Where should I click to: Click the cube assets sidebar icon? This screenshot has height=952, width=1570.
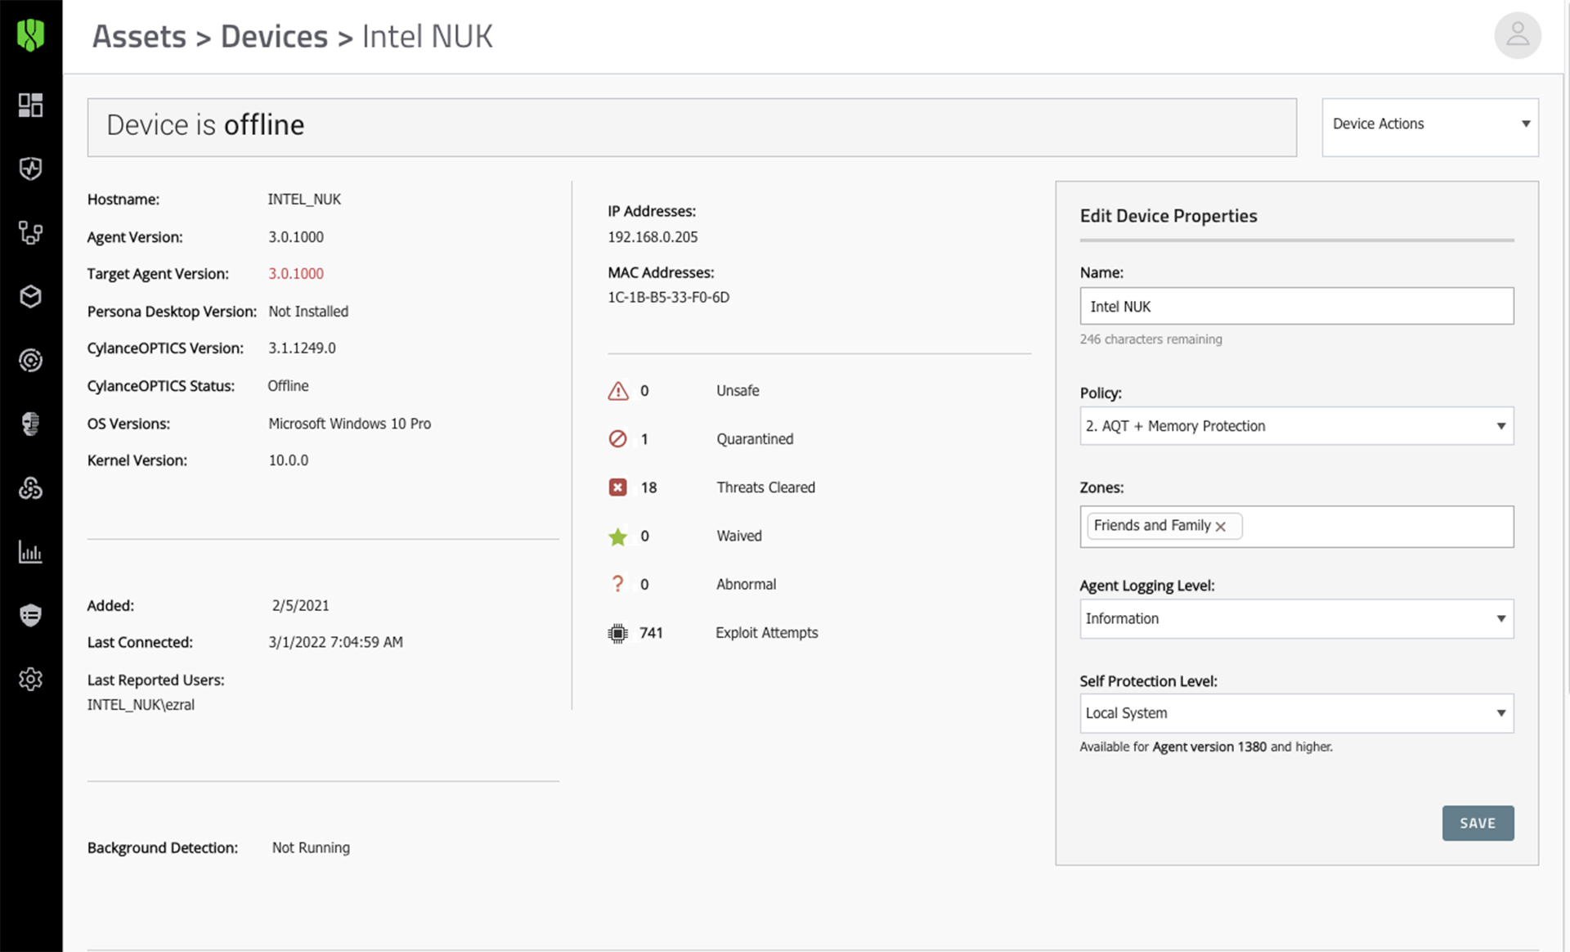pyautogui.click(x=30, y=296)
